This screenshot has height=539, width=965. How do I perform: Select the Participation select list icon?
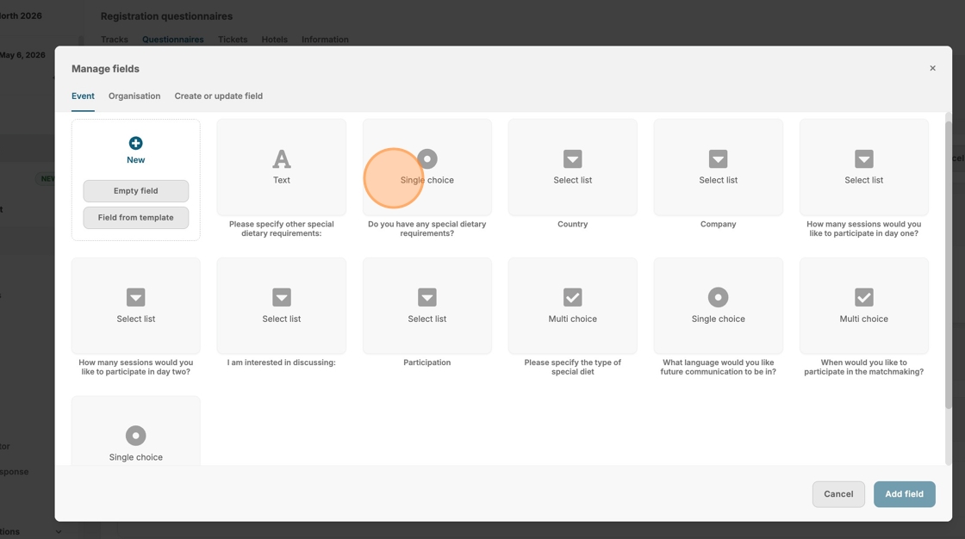pos(427,297)
